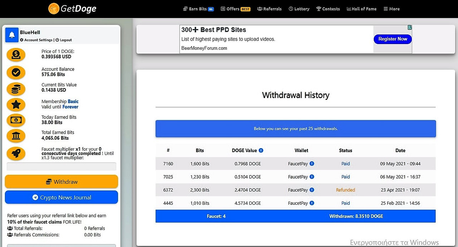Click the BlueHell username

[30, 33]
